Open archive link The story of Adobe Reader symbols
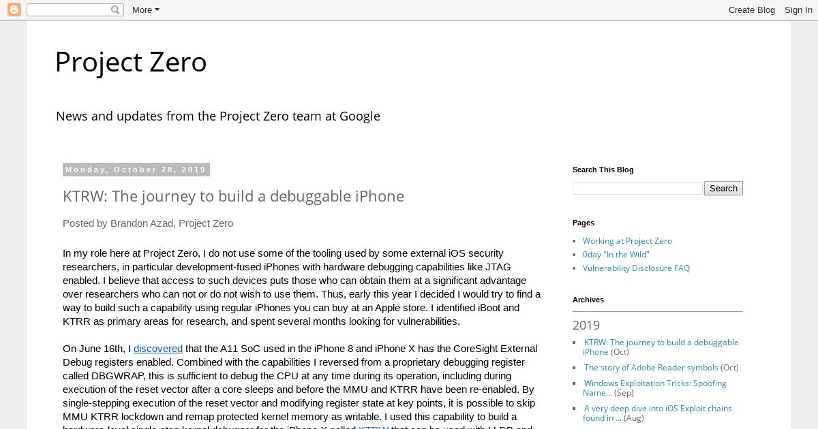 [651, 367]
